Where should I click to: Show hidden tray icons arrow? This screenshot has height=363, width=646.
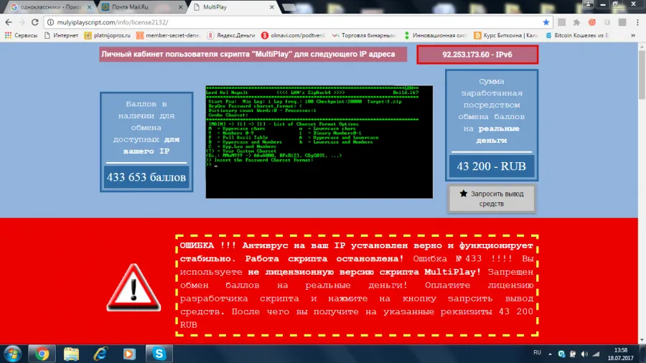[x=550, y=354]
